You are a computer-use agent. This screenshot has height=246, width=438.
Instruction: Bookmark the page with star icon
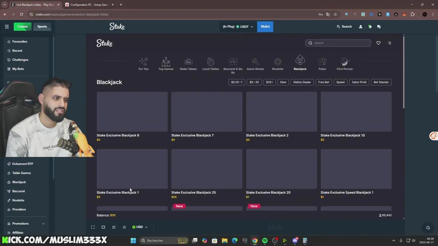pos(335,14)
